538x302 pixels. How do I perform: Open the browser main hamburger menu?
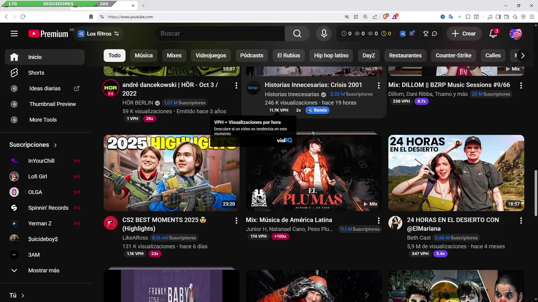point(531,17)
